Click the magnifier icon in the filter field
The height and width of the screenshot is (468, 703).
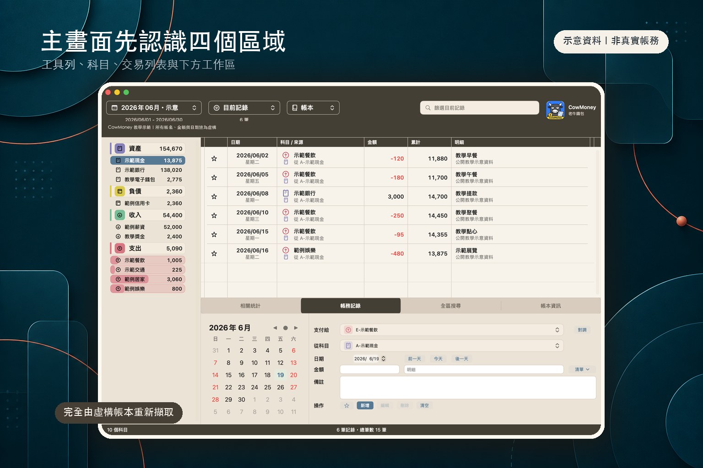coord(428,108)
